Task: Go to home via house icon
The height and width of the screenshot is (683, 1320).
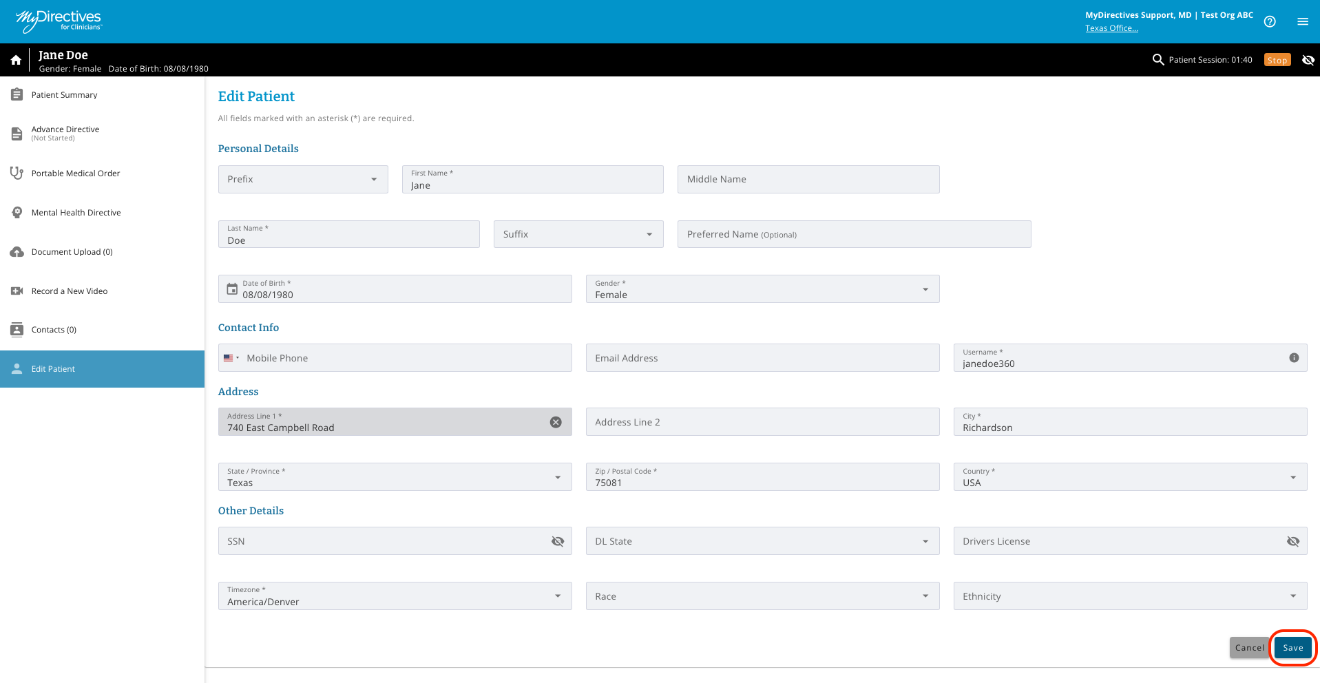Action: (x=16, y=60)
